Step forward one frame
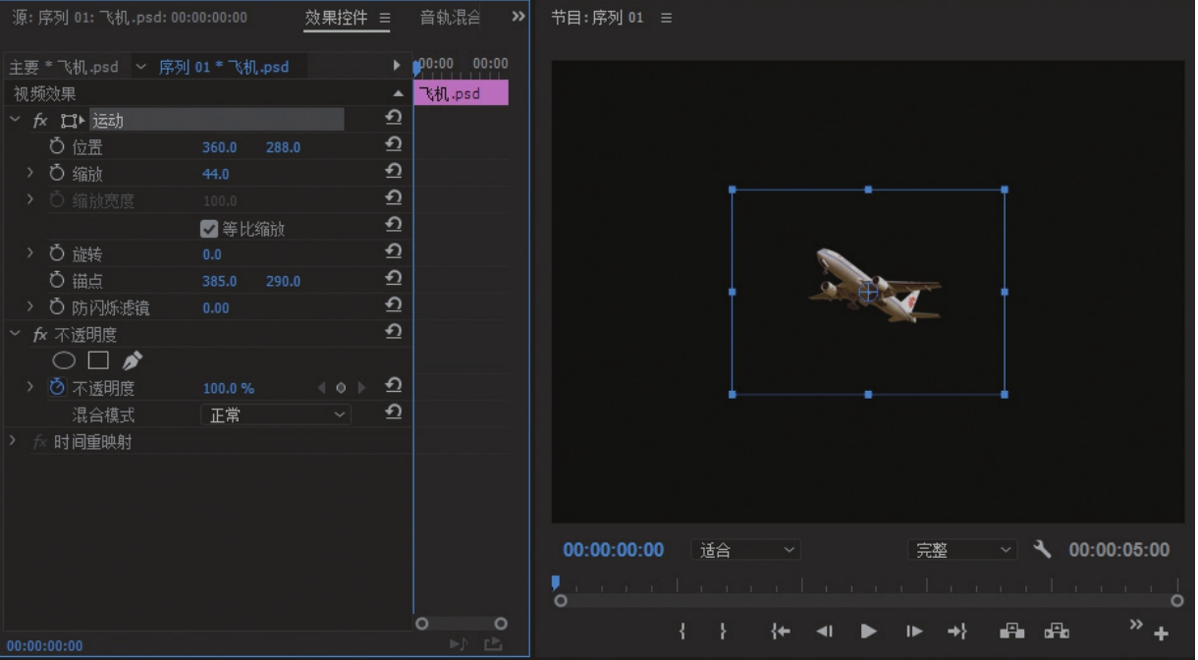This screenshot has width=1198, height=660. 913,632
